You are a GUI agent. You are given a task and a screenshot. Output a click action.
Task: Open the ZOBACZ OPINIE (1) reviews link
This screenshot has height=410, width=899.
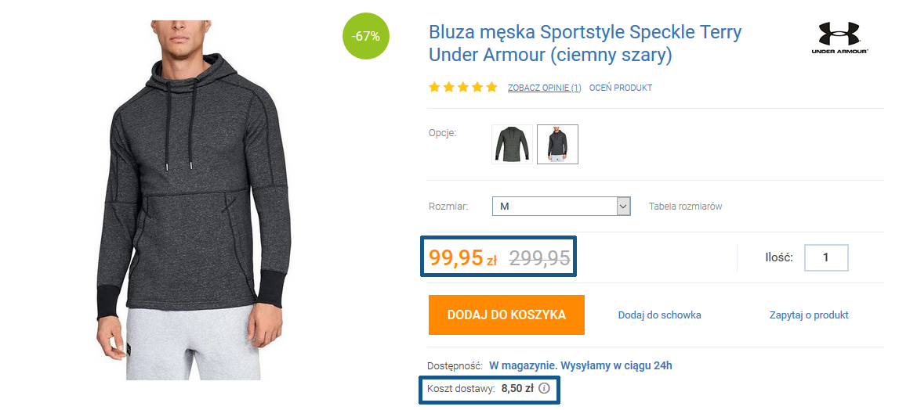tap(544, 88)
